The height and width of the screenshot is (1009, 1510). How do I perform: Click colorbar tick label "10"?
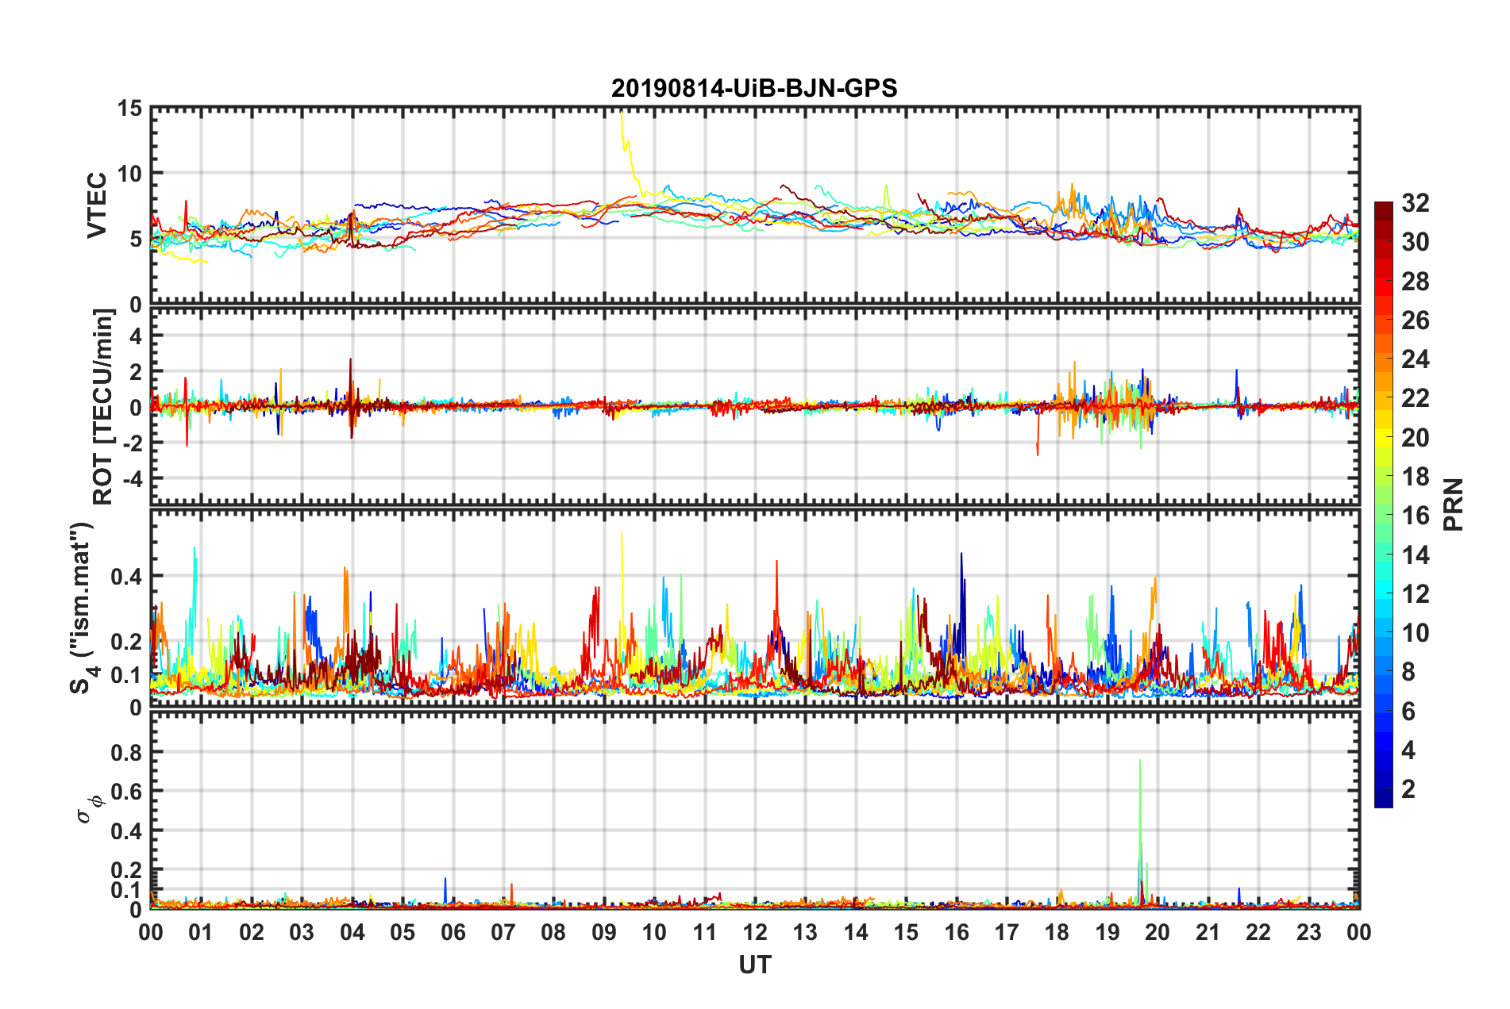[1416, 633]
